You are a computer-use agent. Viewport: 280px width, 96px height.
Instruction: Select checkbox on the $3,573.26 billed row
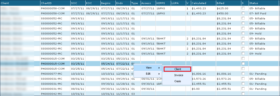pyautogui.click(x=243, y=78)
